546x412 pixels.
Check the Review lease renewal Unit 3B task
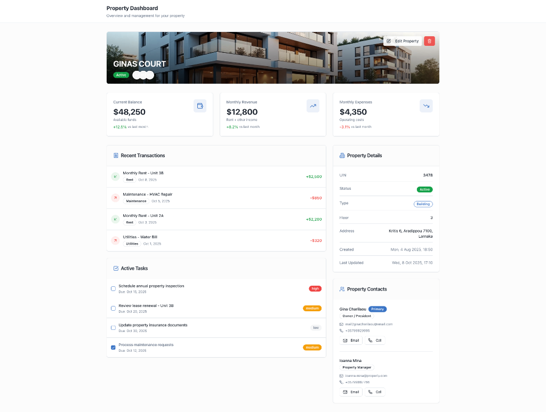pos(113,308)
